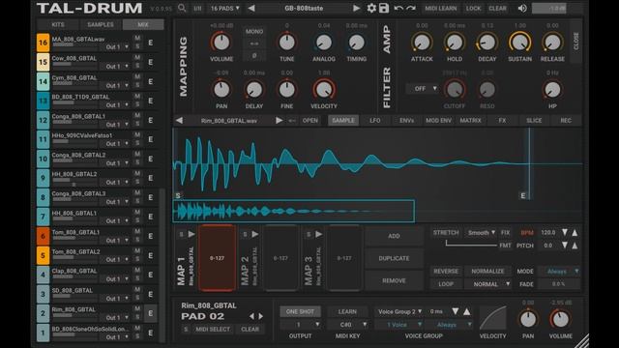Open the settings gear icon
Image resolution: width=619 pixels, height=348 pixels.
pos(371,8)
